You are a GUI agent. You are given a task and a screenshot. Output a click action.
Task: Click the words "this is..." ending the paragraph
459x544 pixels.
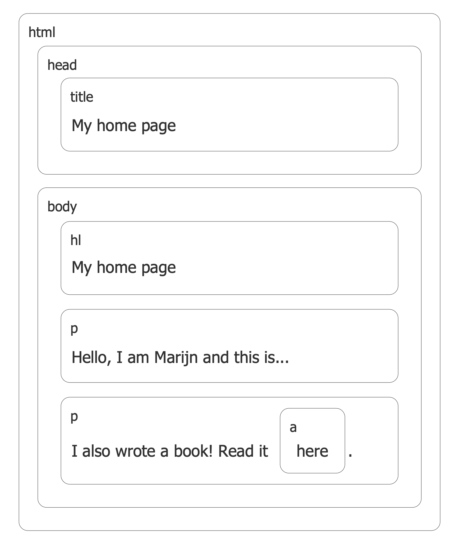coord(262,357)
